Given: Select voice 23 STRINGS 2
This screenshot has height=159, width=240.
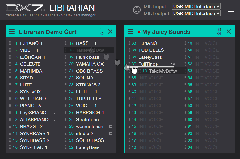Looking at the screenshot, I should tap(88, 85).
